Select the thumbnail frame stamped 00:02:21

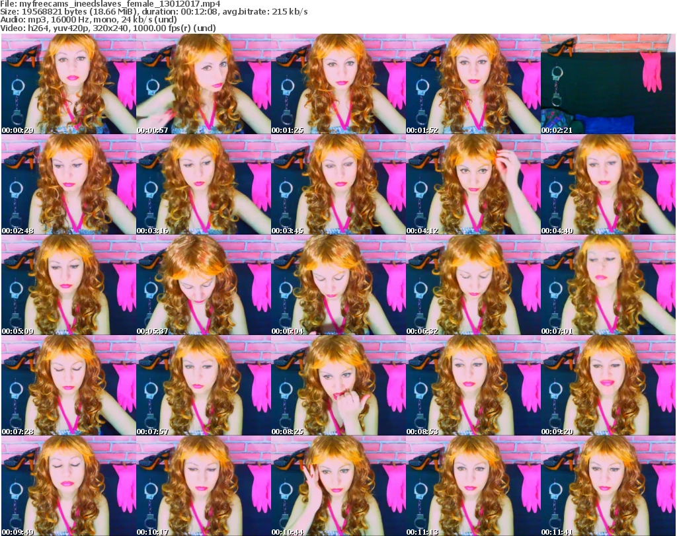pyautogui.click(x=608, y=84)
